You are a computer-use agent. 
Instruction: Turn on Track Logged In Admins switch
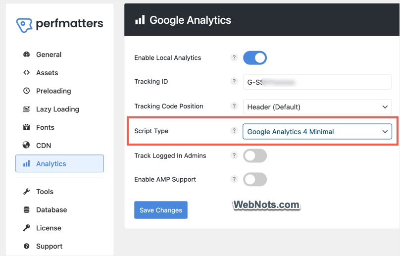coord(255,155)
